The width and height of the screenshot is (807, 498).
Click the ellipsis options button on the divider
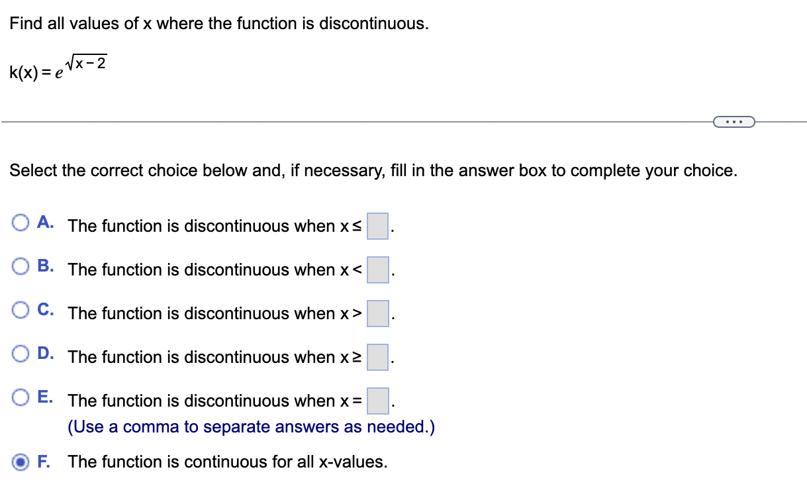(x=734, y=121)
